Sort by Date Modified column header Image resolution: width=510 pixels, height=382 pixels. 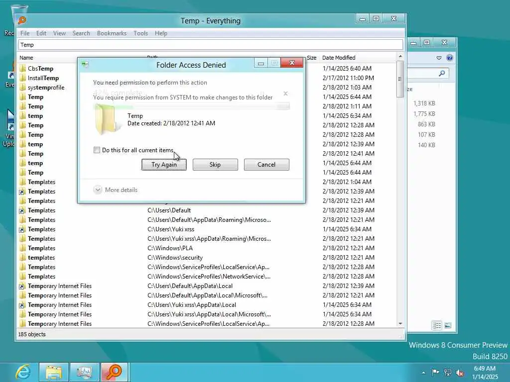(339, 58)
